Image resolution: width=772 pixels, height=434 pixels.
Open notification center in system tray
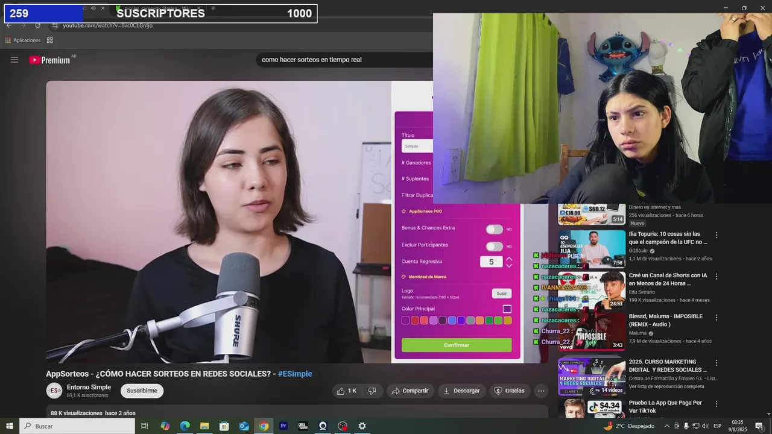759,426
